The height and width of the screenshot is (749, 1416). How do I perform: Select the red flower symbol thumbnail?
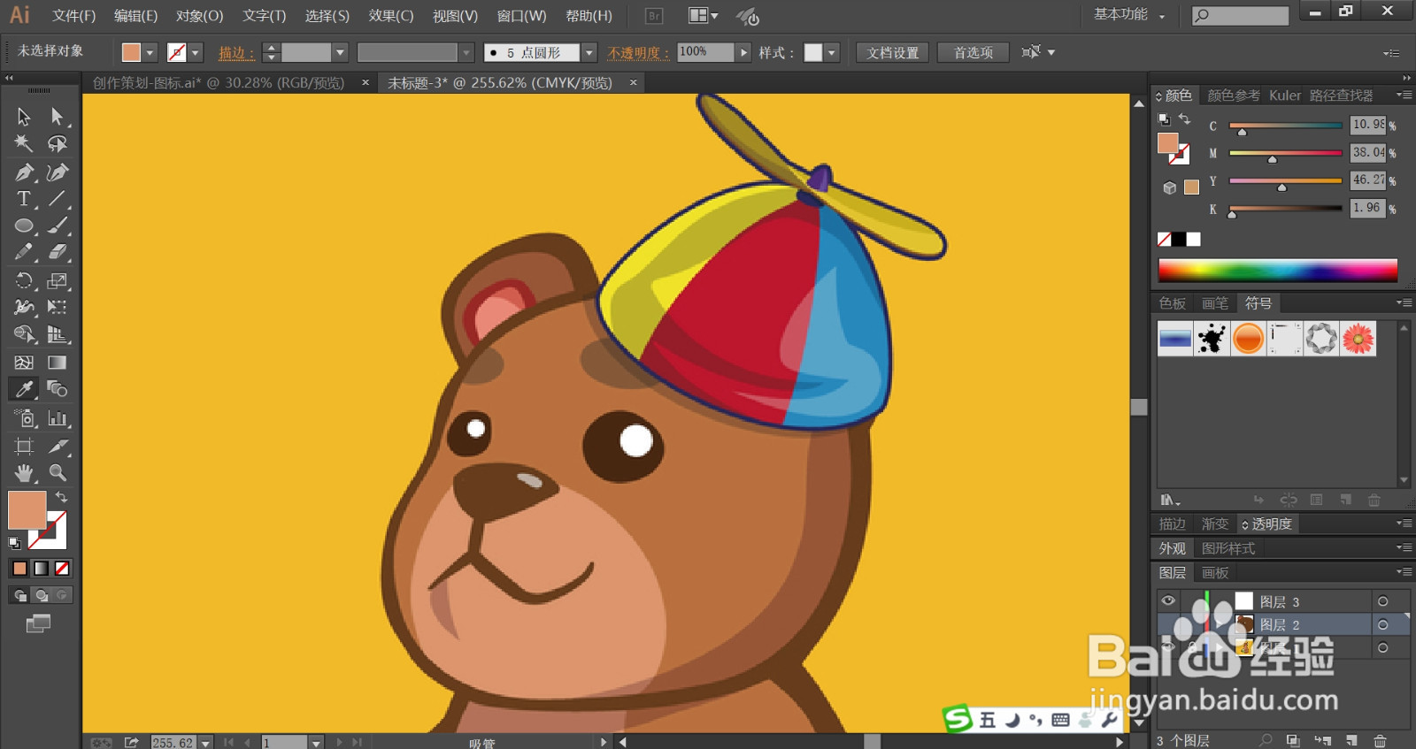click(x=1358, y=338)
